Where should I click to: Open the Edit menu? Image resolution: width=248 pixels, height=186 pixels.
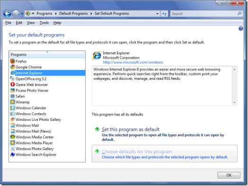(x=19, y=23)
